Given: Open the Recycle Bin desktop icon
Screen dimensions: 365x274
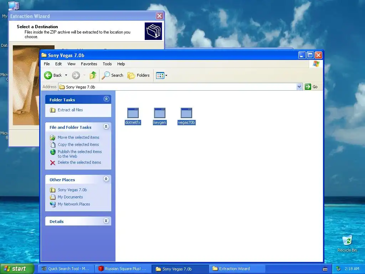Looking at the screenshot, I should pyautogui.click(x=347, y=243).
